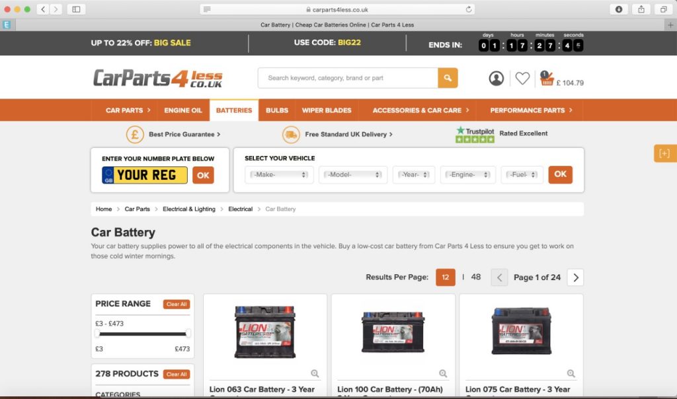Clear All in Price Range panel
Screen dimensions: 677x399
177,304
